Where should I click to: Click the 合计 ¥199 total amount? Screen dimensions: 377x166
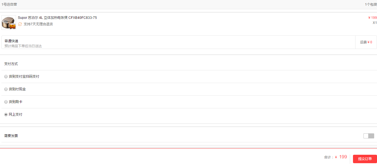335,157
